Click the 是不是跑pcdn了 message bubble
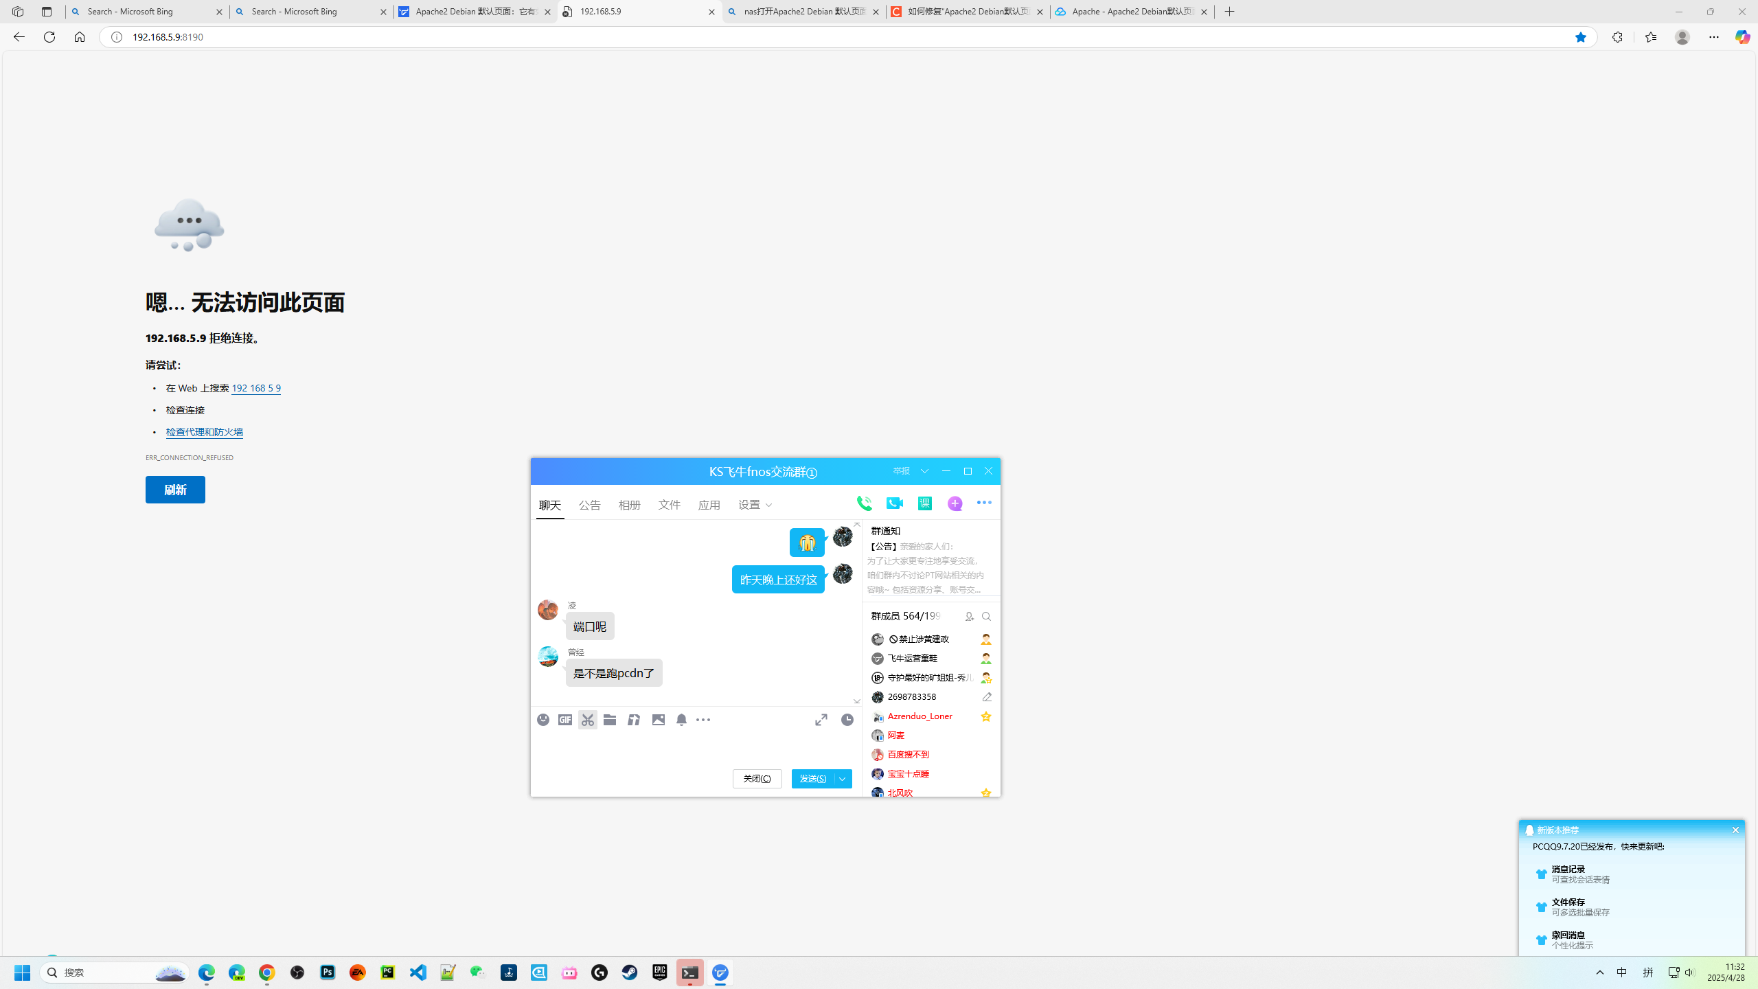The image size is (1758, 989). (x=614, y=673)
